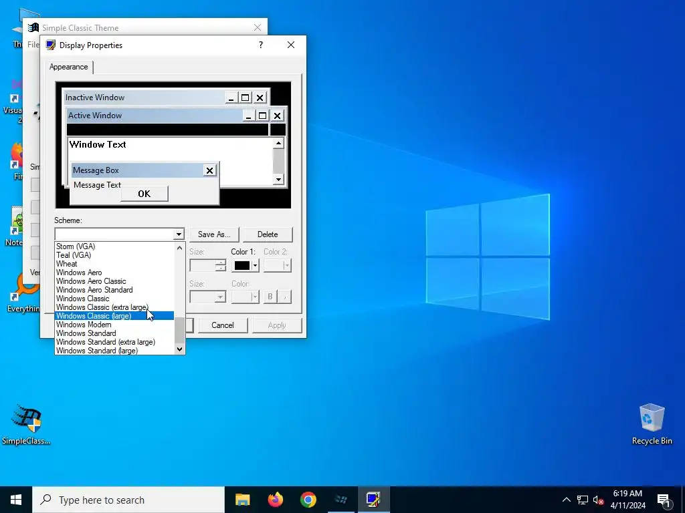Viewport: 685px width, 513px height.
Task: Select the Everything desktop shortcut
Action: (x=22, y=293)
